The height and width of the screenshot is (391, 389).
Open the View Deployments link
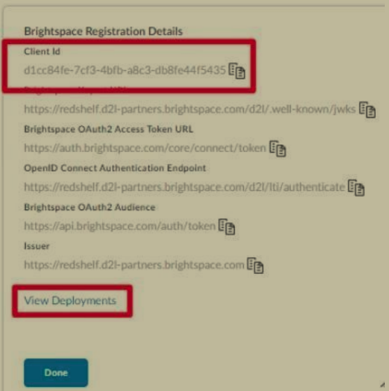70,301
